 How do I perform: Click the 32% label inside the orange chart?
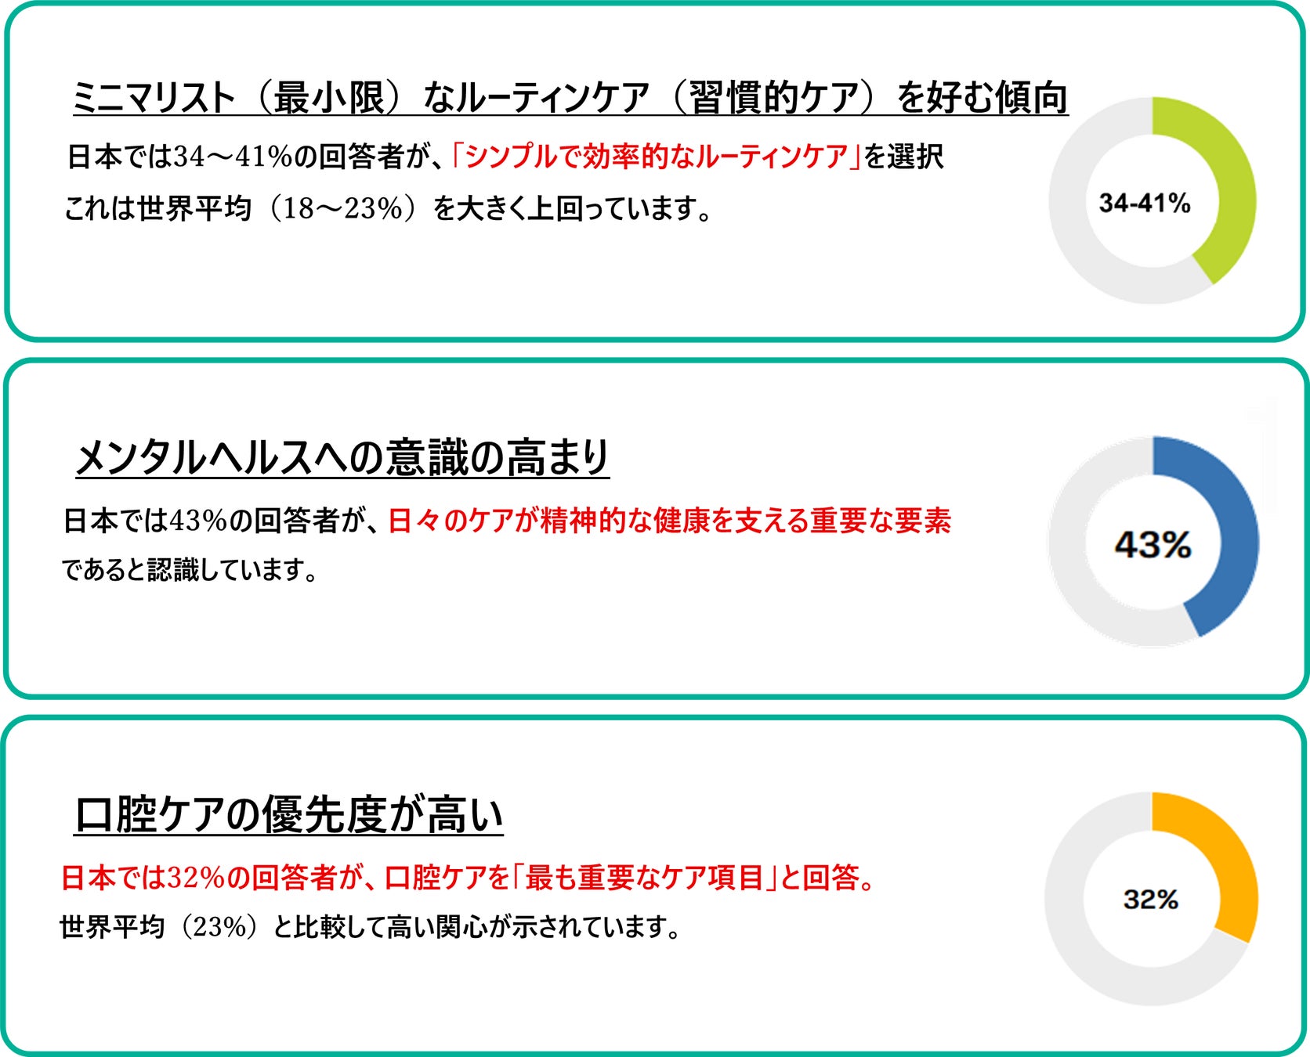(x=1151, y=900)
